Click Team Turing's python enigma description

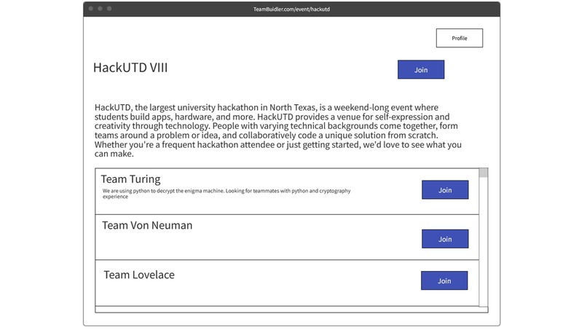(226, 193)
